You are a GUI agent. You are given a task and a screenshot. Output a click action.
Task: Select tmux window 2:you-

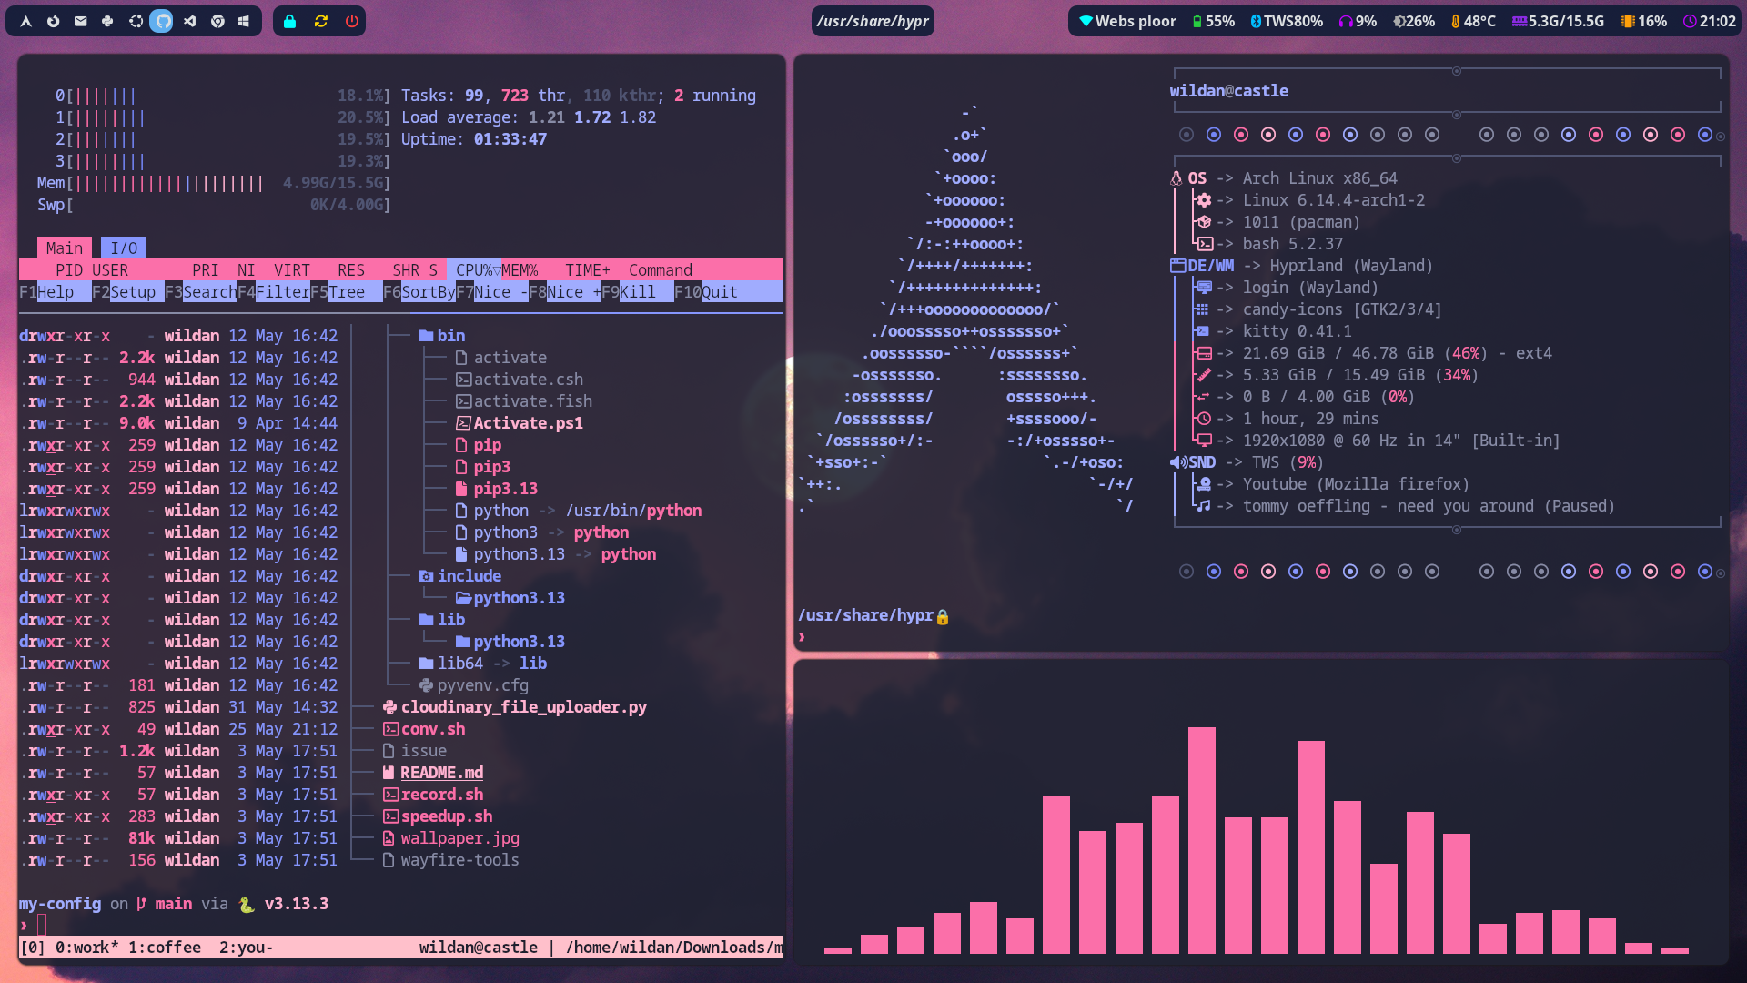point(247,948)
